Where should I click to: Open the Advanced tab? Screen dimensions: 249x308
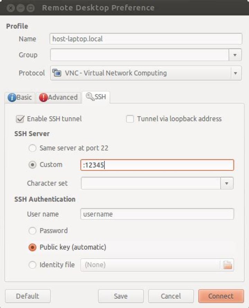[58, 98]
